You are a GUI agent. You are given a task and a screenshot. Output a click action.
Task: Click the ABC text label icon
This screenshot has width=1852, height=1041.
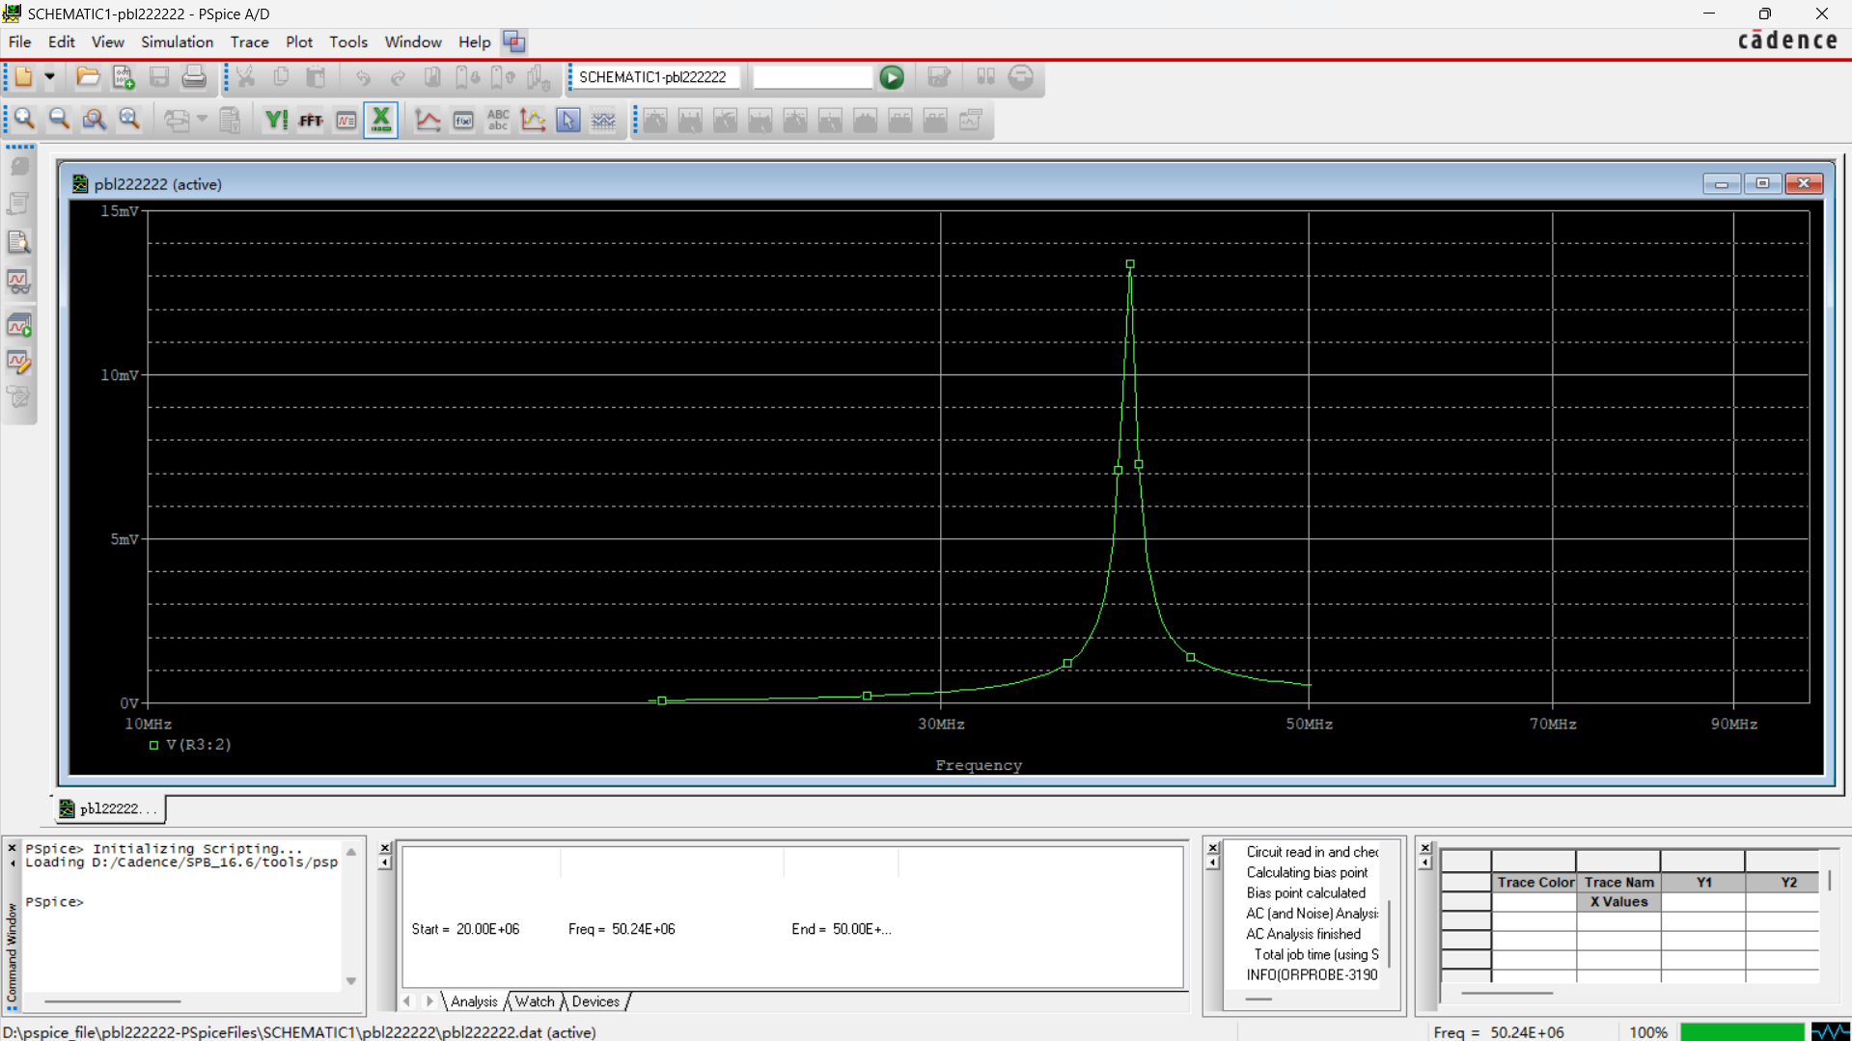498,120
